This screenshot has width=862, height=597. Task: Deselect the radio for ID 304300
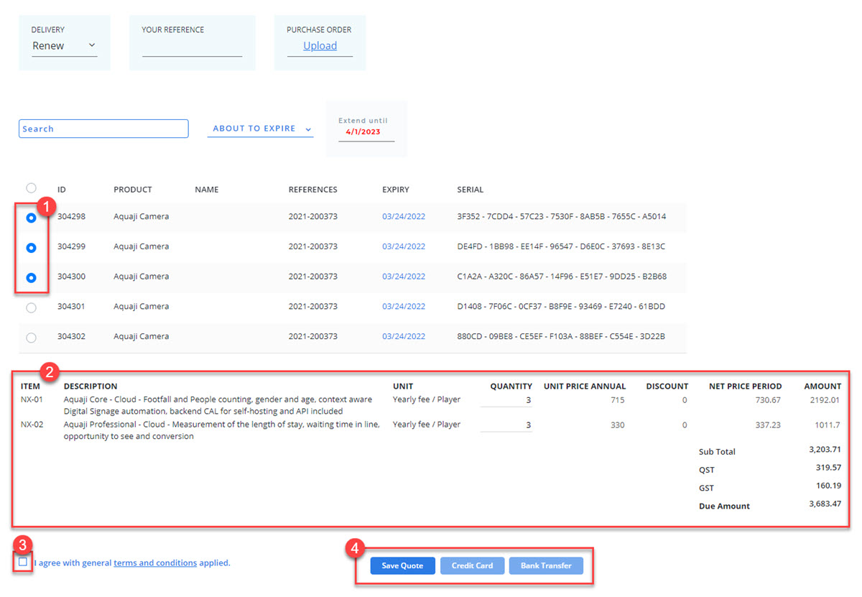click(31, 278)
